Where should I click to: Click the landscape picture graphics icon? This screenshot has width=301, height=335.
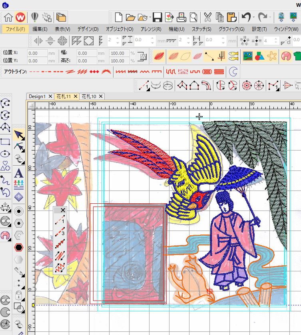point(248,56)
